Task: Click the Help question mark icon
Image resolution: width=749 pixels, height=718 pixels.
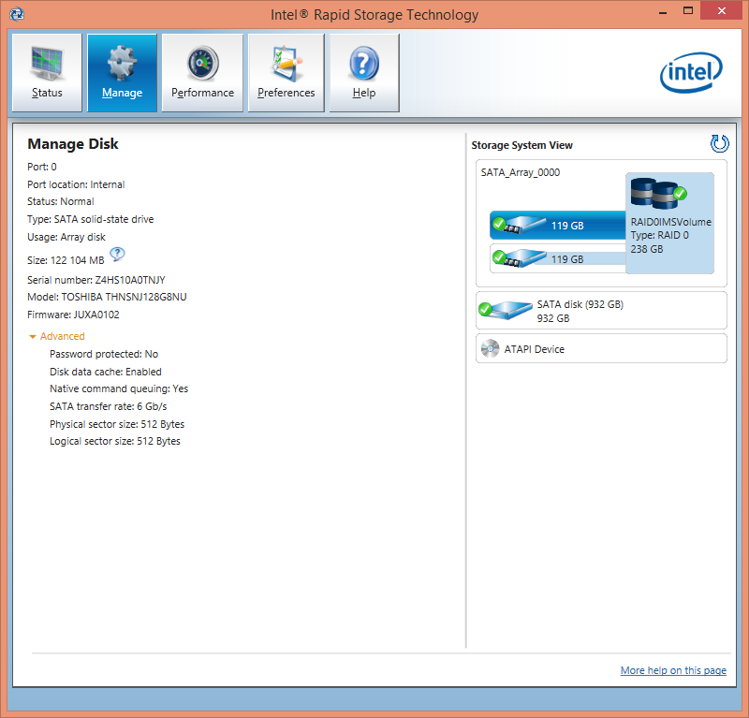Action: [x=364, y=63]
